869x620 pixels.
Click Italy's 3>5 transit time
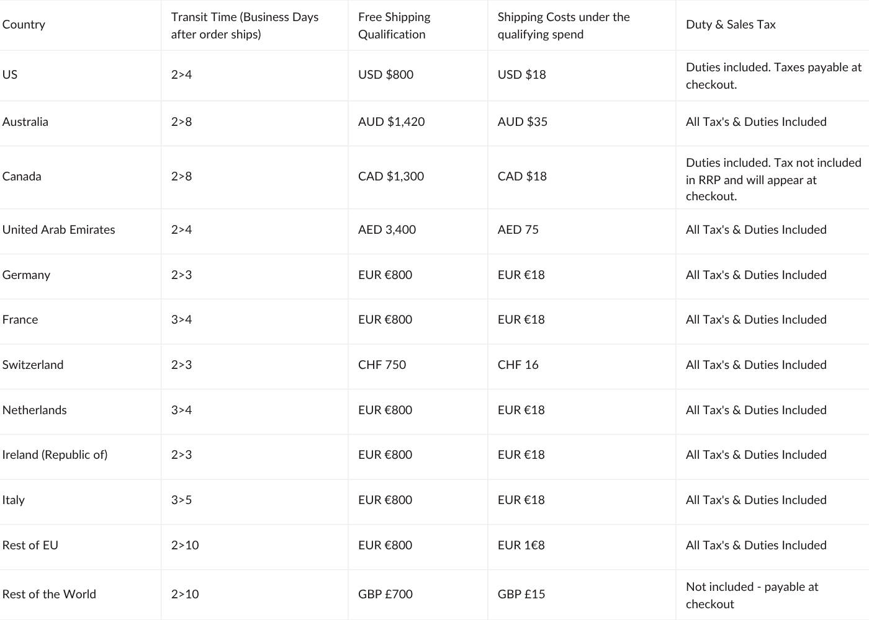point(181,500)
